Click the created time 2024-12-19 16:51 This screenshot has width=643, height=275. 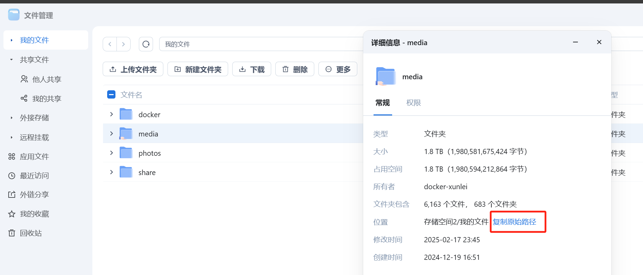pos(452,257)
